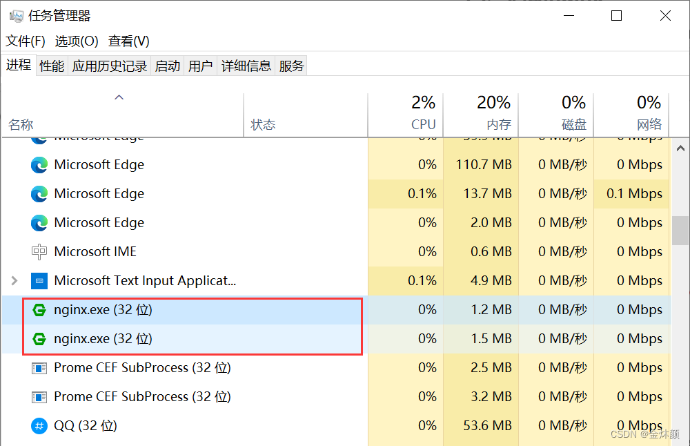690x446 pixels.
Task: Select the 进程 tab
Action: [19, 65]
